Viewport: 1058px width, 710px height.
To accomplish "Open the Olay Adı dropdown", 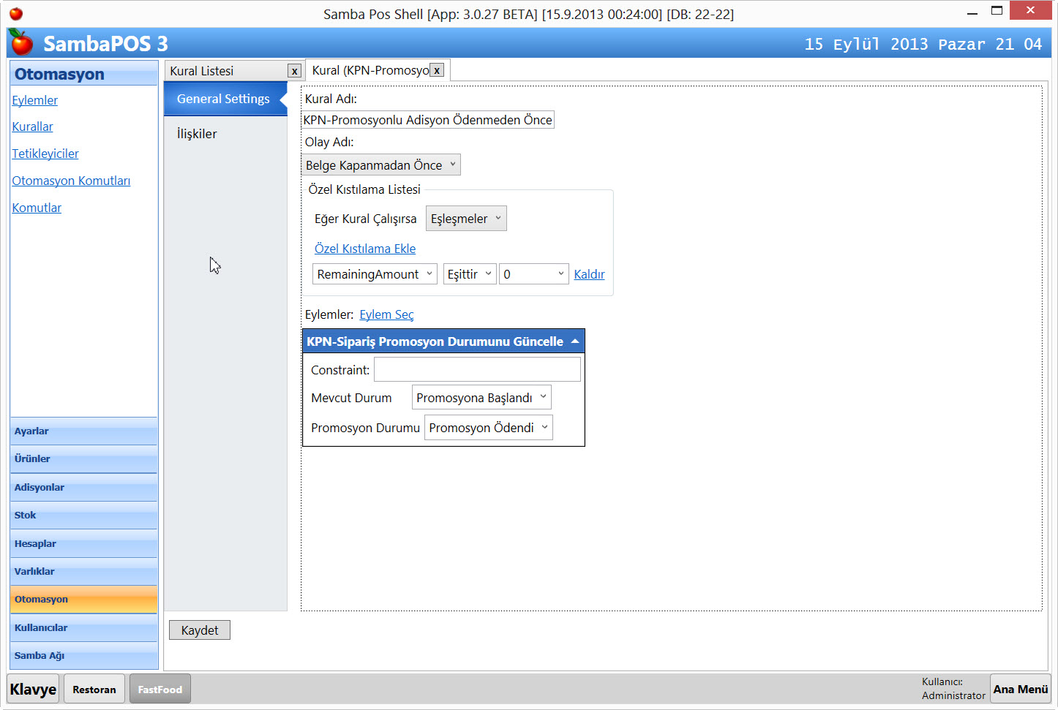I will click(380, 165).
